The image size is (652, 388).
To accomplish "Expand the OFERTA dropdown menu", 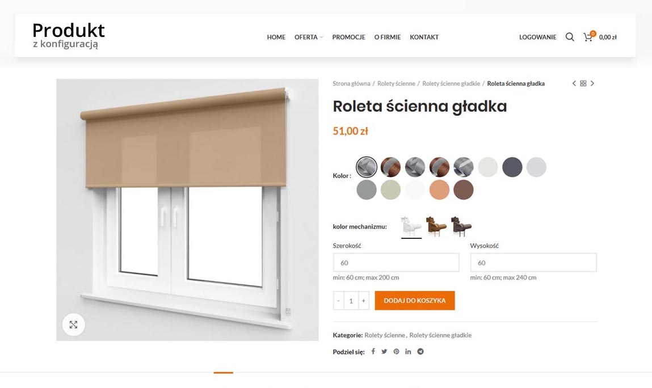I will pos(309,37).
